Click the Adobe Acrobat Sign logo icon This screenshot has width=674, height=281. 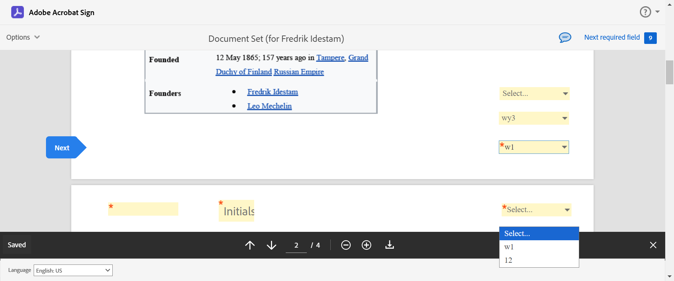(18, 12)
